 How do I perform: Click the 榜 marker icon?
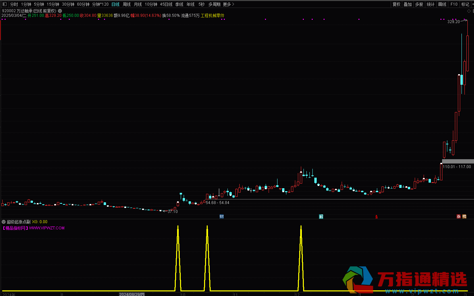[x=464, y=217]
